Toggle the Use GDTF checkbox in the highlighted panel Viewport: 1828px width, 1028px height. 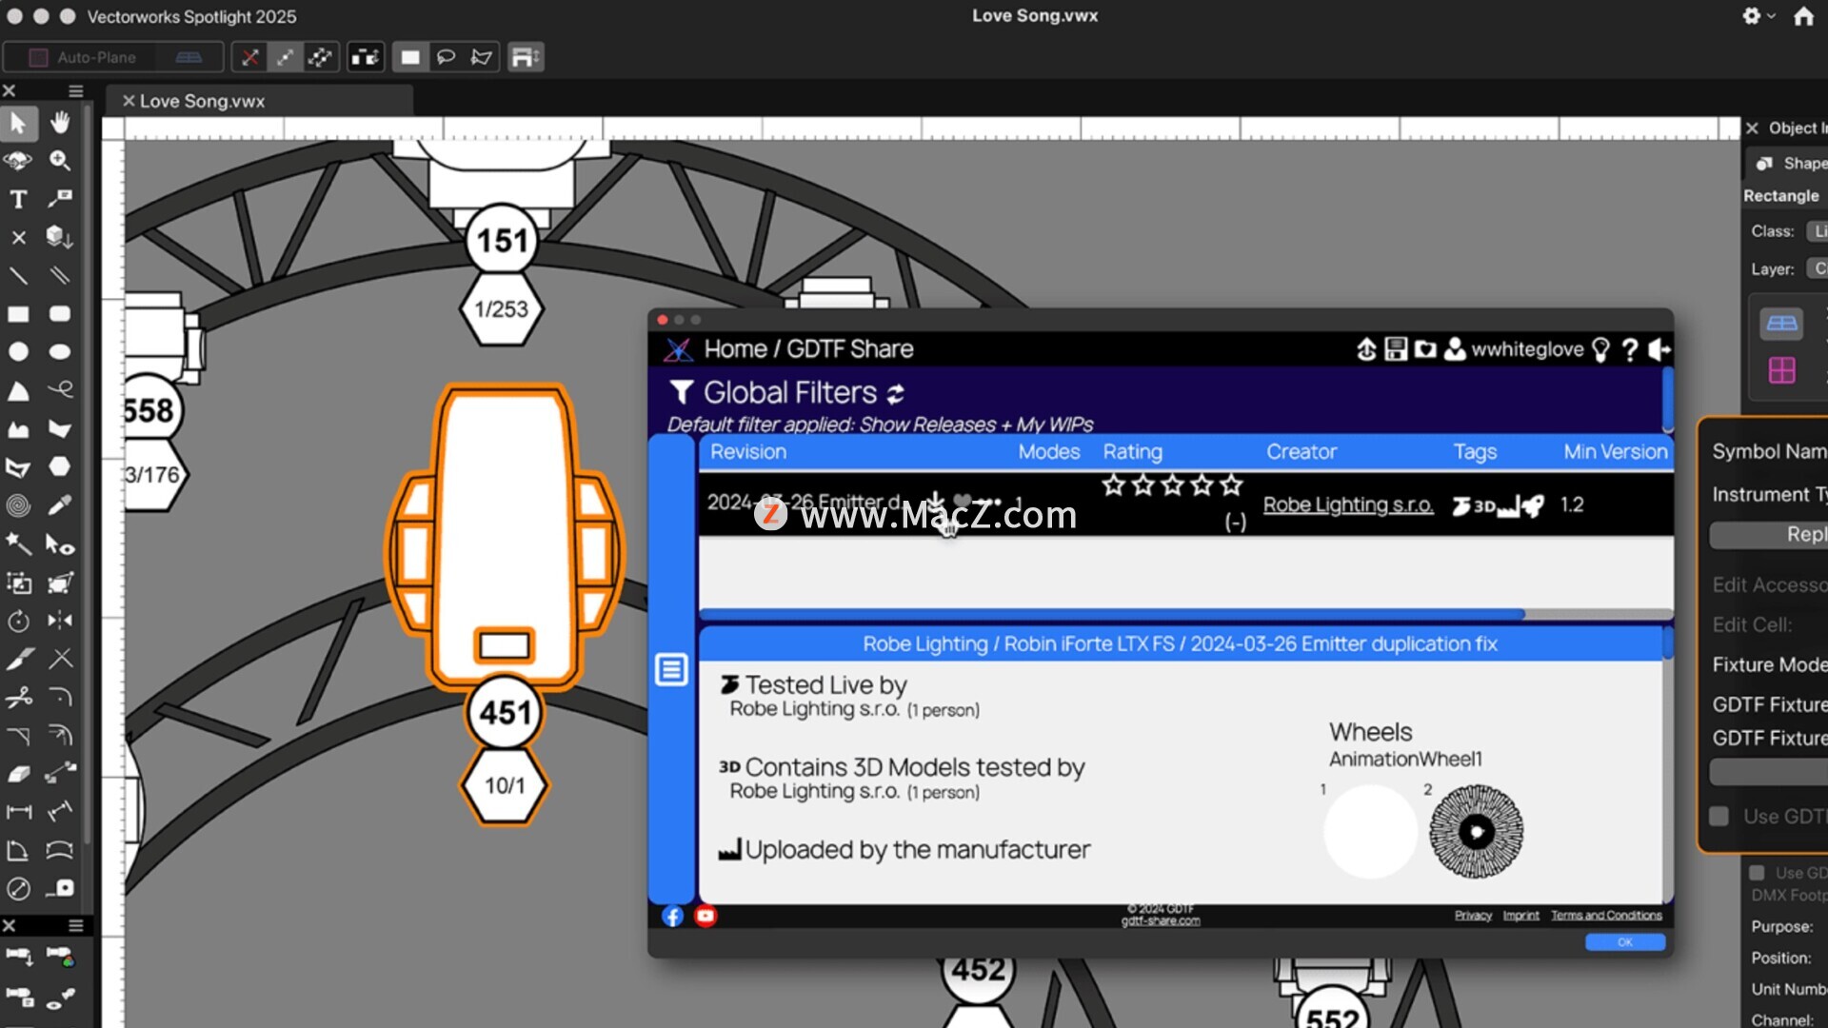point(1719,816)
